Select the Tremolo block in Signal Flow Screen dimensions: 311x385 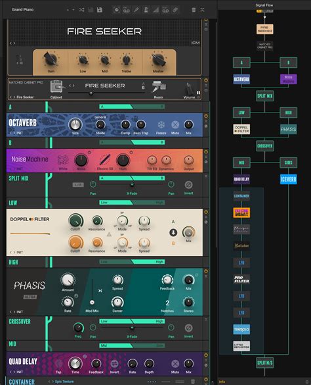tap(241, 329)
